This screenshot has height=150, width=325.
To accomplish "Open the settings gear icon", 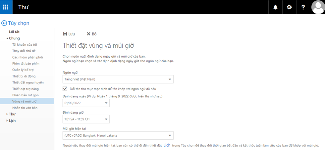I will click(x=289, y=7).
